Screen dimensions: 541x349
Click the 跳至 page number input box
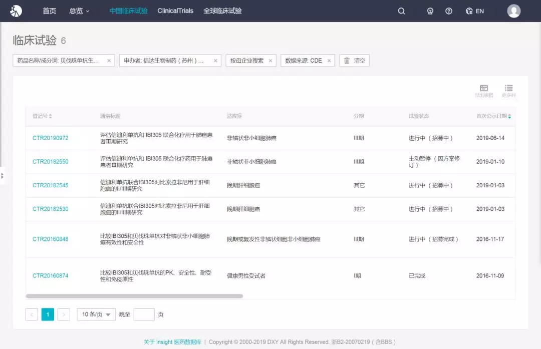pyautogui.click(x=144, y=314)
